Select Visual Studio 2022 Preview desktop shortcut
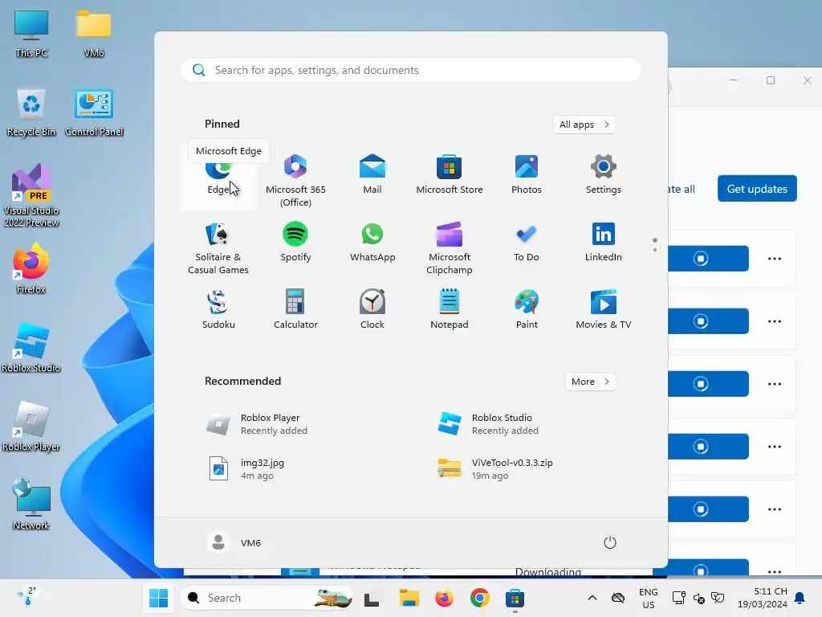Image resolution: width=822 pixels, height=617 pixels. click(x=31, y=195)
